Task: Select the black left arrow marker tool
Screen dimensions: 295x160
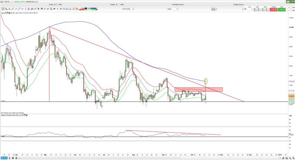Action: 54,9
